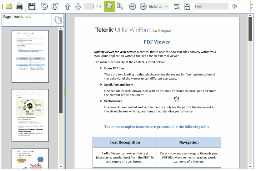Viewport: 256px width, 171px height.
Task: Fit the full page in the view
Action: [187, 7]
